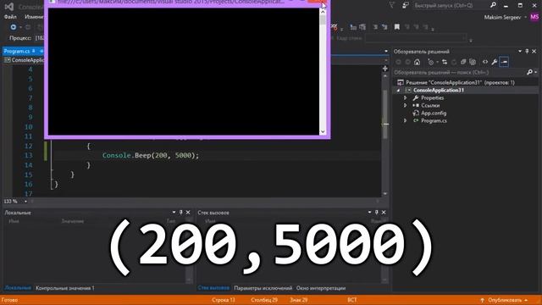The width and height of the screenshot is (542, 305).
Task: Click the Maksim Sergeev account name
Action: [502, 17]
